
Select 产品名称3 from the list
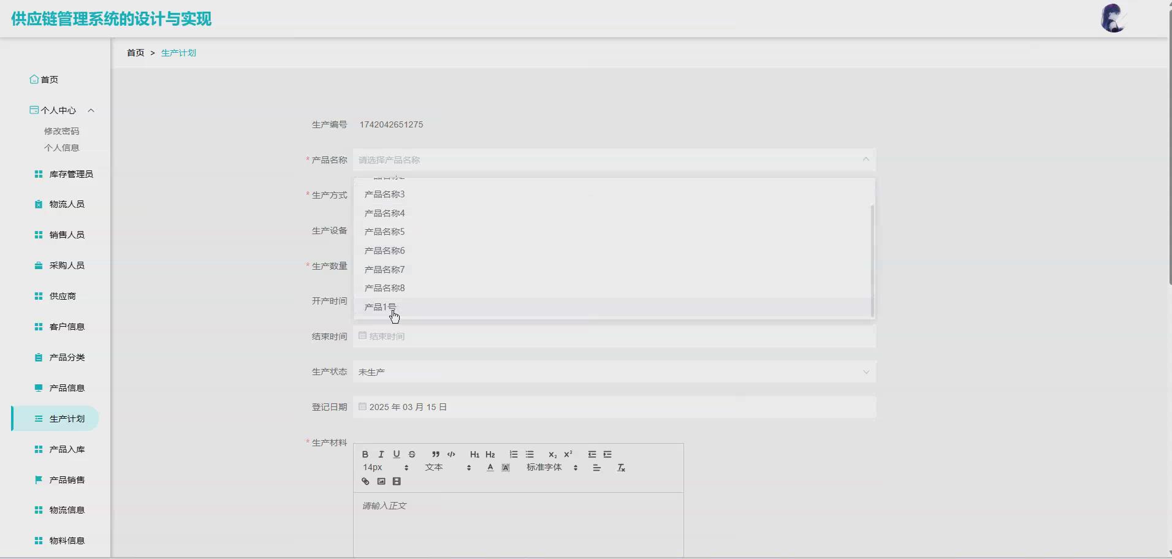[613, 194]
